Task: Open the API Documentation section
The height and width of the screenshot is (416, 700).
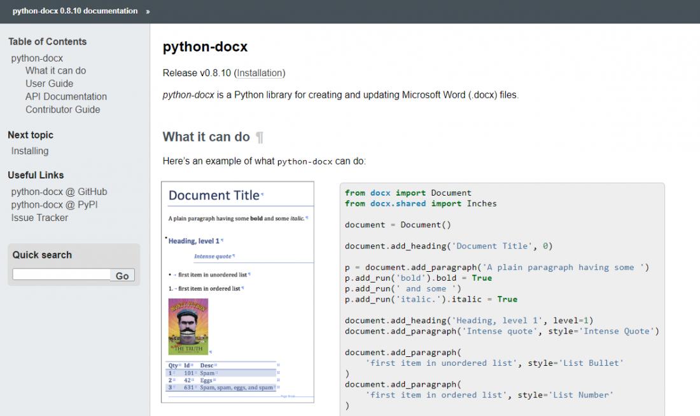Action: pyautogui.click(x=66, y=96)
